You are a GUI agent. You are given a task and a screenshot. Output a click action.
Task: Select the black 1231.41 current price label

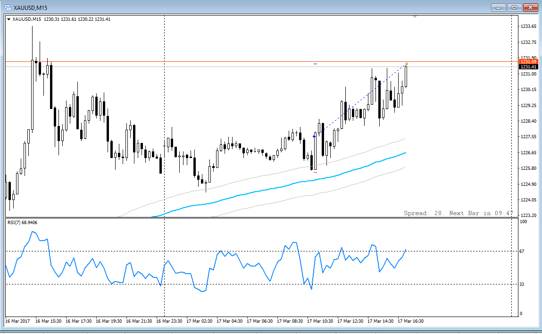(x=528, y=67)
